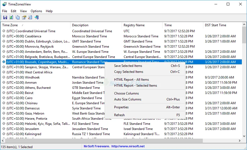Click the blue circle icon of Brussels row
This screenshot has height=150, width=247.
4,62
